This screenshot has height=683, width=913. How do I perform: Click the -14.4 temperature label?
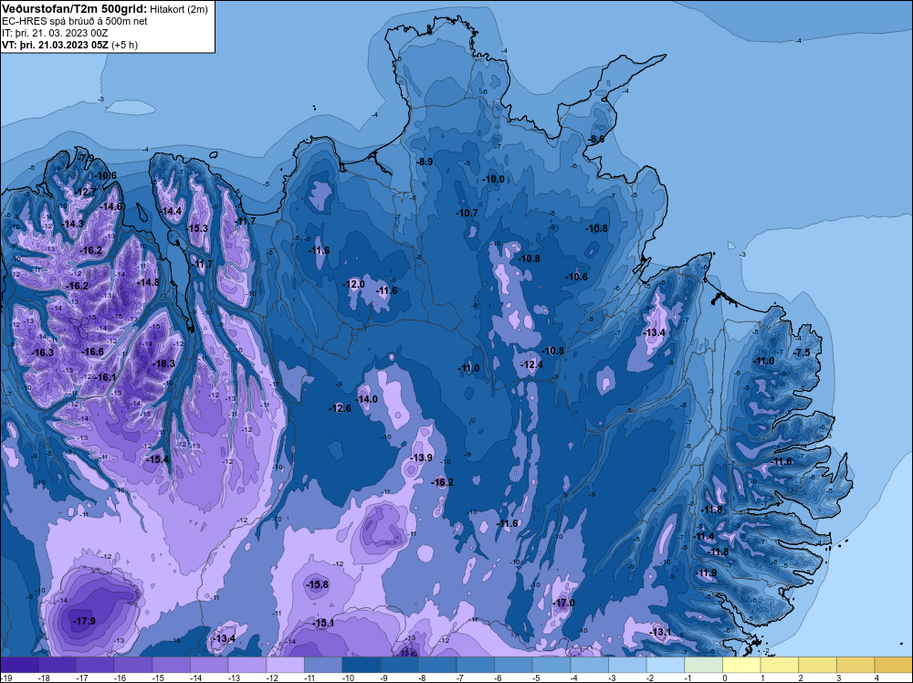click(172, 211)
